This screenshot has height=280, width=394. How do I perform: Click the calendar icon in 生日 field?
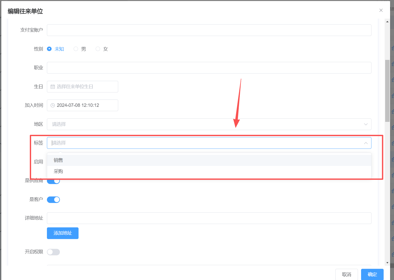(x=53, y=87)
